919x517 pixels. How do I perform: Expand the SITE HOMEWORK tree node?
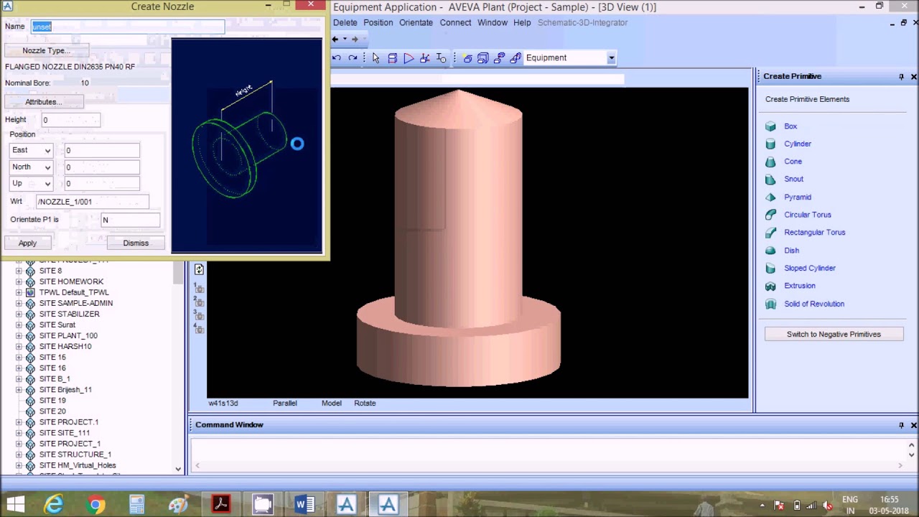pos(19,281)
